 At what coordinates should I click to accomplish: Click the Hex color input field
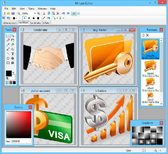tap(22, 141)
